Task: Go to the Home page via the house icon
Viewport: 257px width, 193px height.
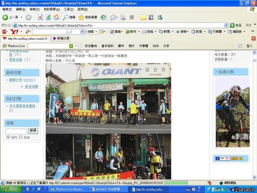Action: [x=56, y=17]
